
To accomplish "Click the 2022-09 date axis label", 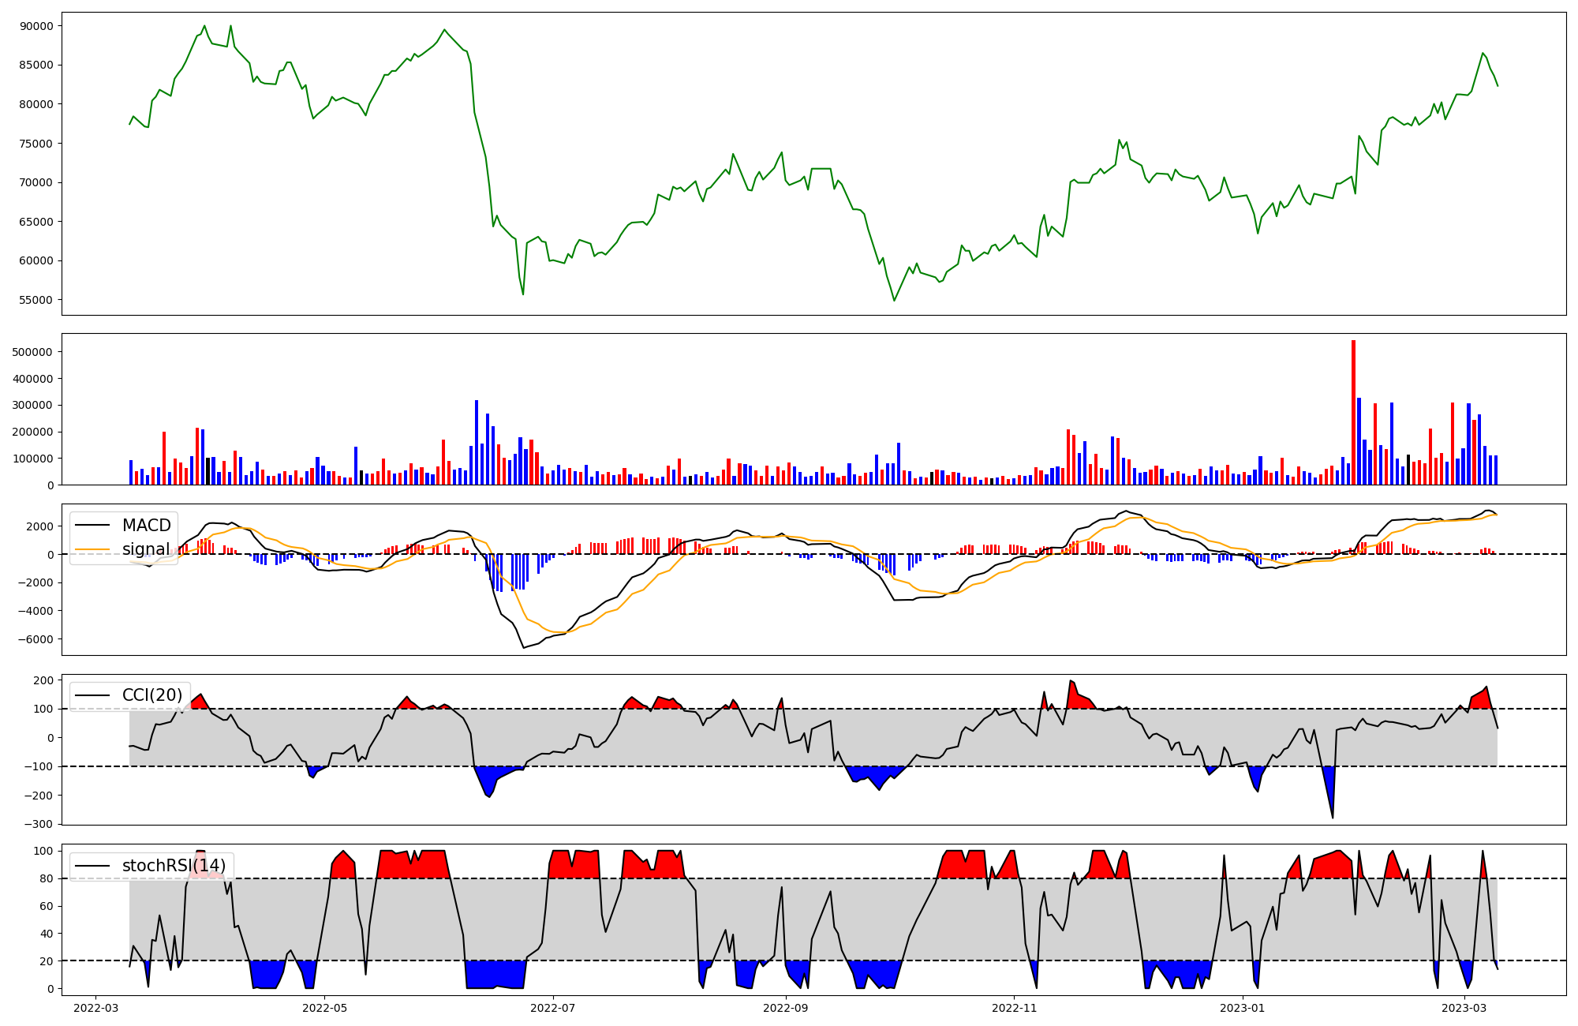I will 786,1008.
